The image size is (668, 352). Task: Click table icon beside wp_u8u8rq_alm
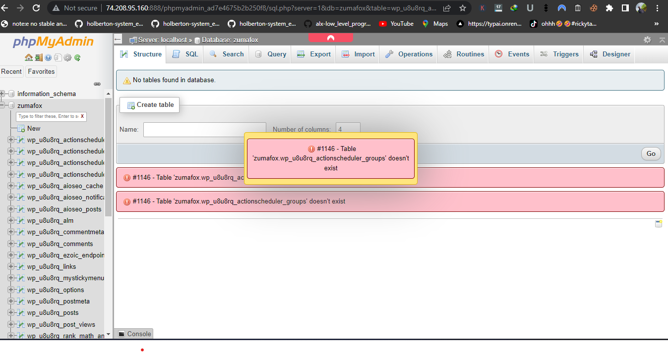(21, 220)
